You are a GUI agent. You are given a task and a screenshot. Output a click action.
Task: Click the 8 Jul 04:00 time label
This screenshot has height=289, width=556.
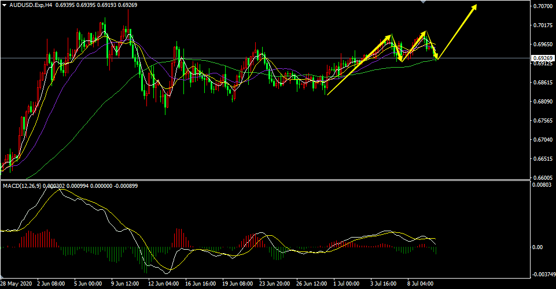[421, 284]
